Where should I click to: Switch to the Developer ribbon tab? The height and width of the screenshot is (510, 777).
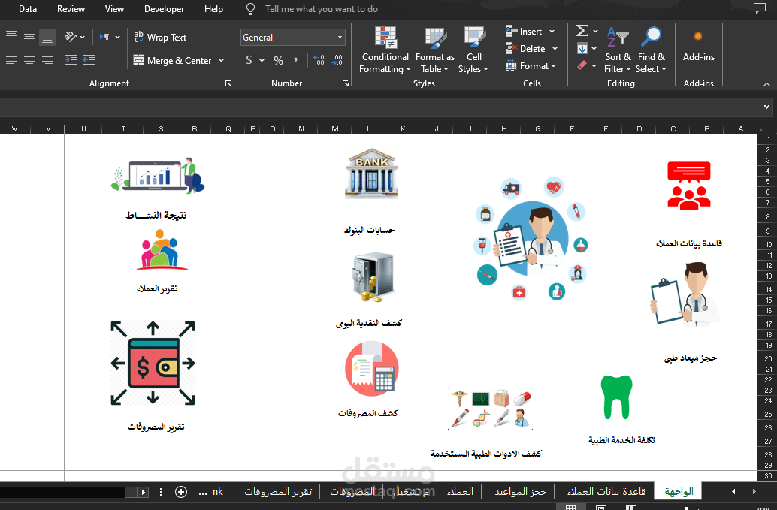(x=164, y=9)
